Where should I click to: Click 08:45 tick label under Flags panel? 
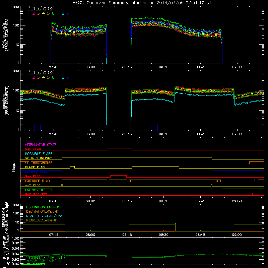(x=200, y=201)
